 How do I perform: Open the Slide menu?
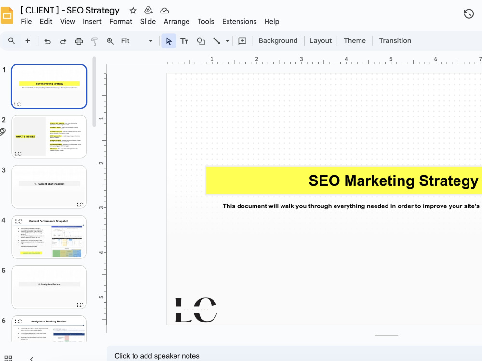(x=148, y=22)
